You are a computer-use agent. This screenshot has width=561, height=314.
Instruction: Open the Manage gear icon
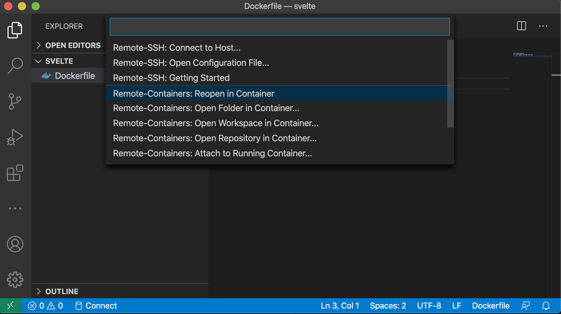pos(15,280)
